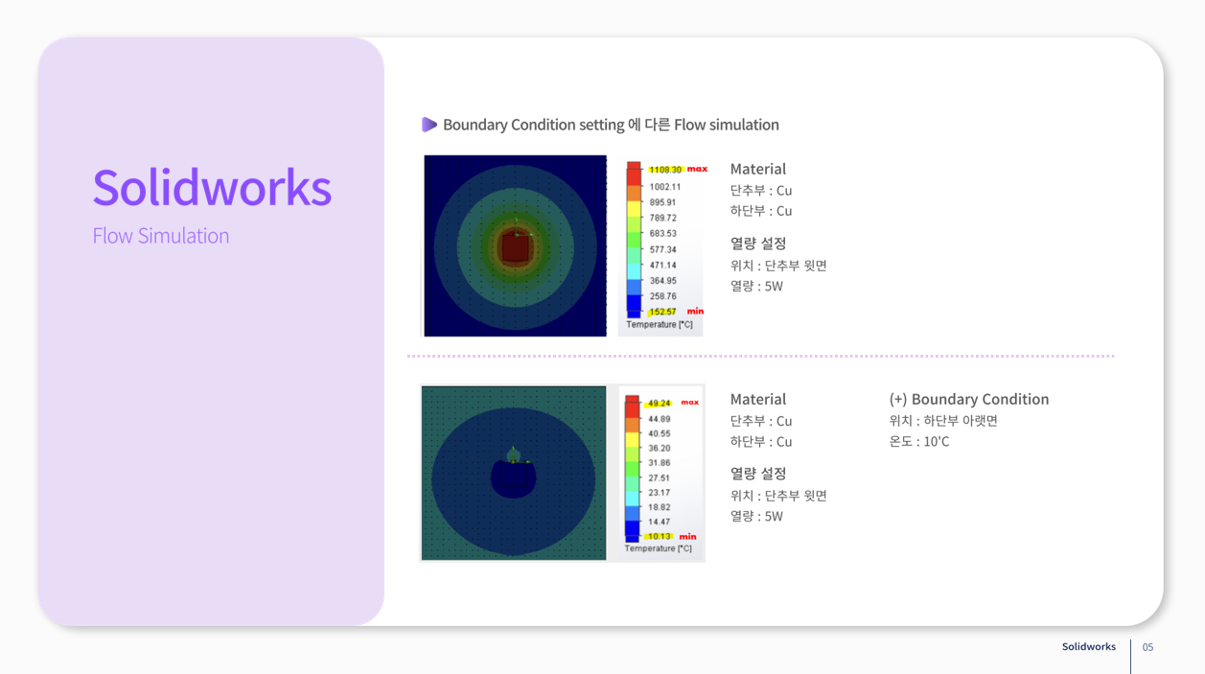Click 'Temperature [°C]' label under 152.57 min

tap(660, 325)
